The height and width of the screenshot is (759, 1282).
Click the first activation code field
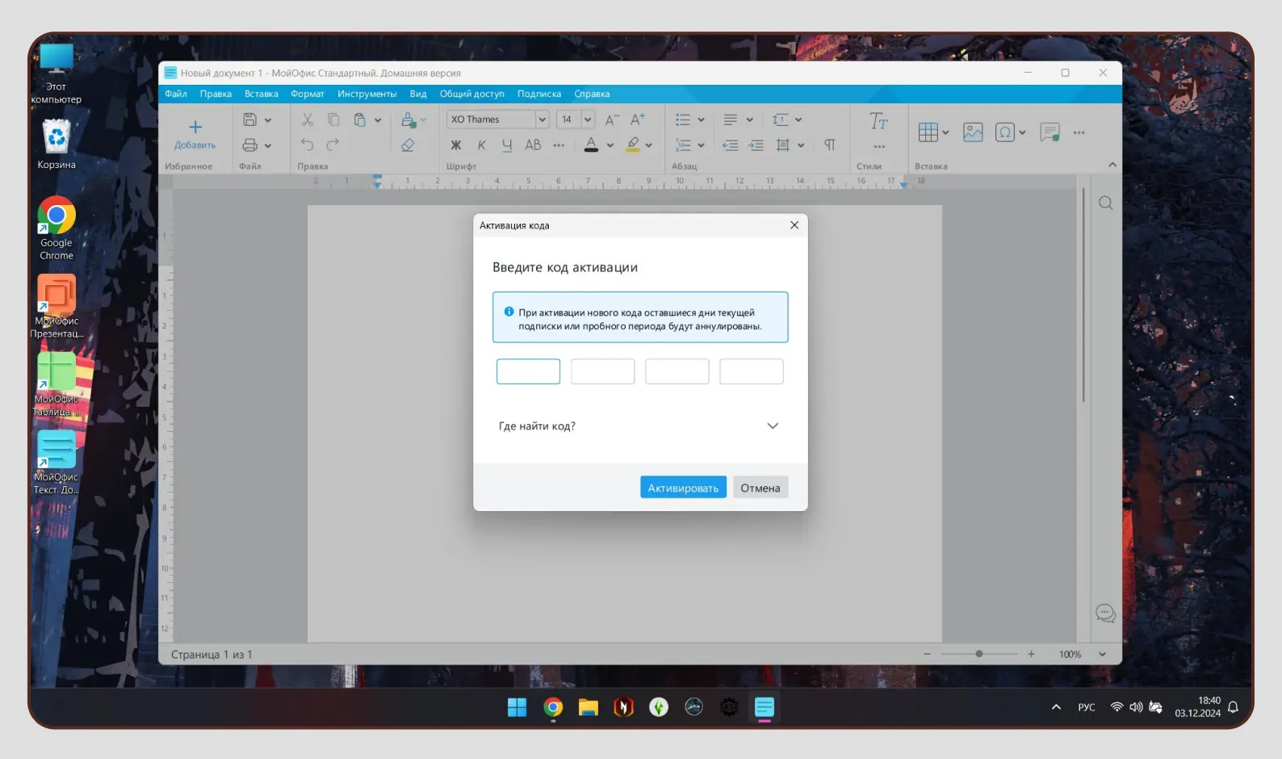tap(528, 371)
